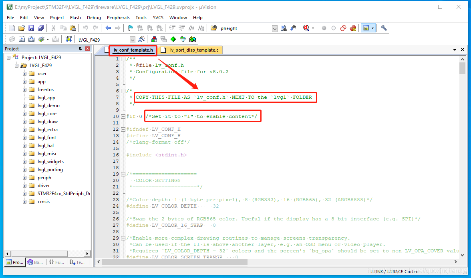
Task: Collapse the code fold at line 10
Action: [x=123, y=116]
